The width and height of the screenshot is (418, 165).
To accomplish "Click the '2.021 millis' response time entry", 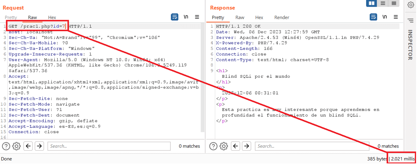I will pyautogui.click(x=403, y=159).
